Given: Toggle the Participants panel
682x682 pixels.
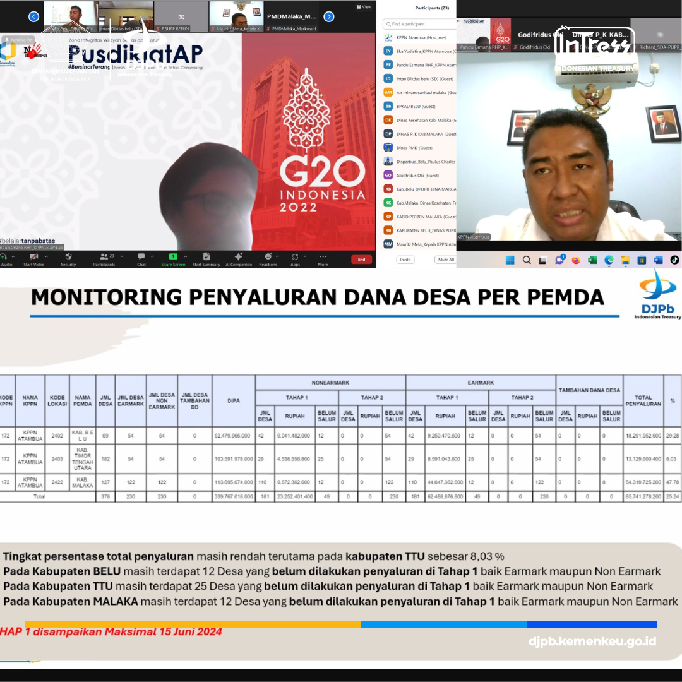Looking at the screenshot, I should pos(103,257).
